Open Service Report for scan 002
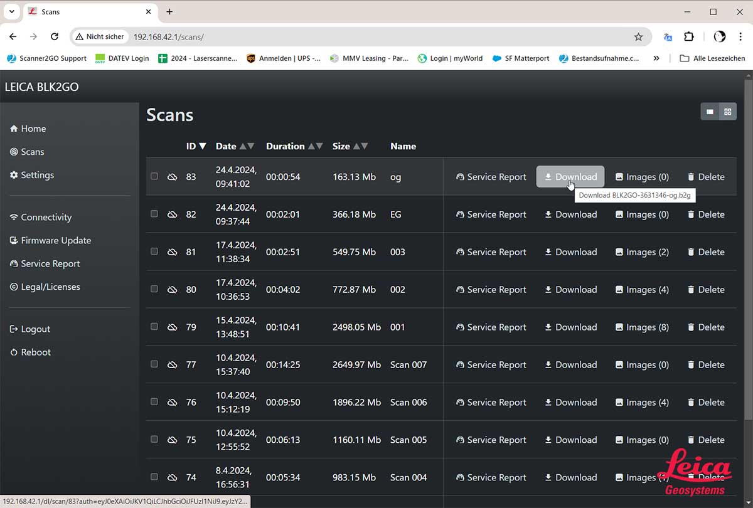Screen dimensions: 753x508 491,290
